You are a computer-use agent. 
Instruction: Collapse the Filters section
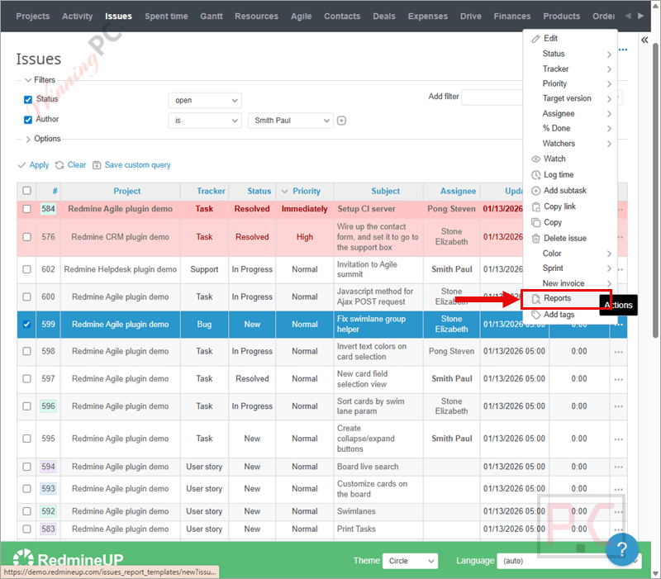[x=40, y=79]
